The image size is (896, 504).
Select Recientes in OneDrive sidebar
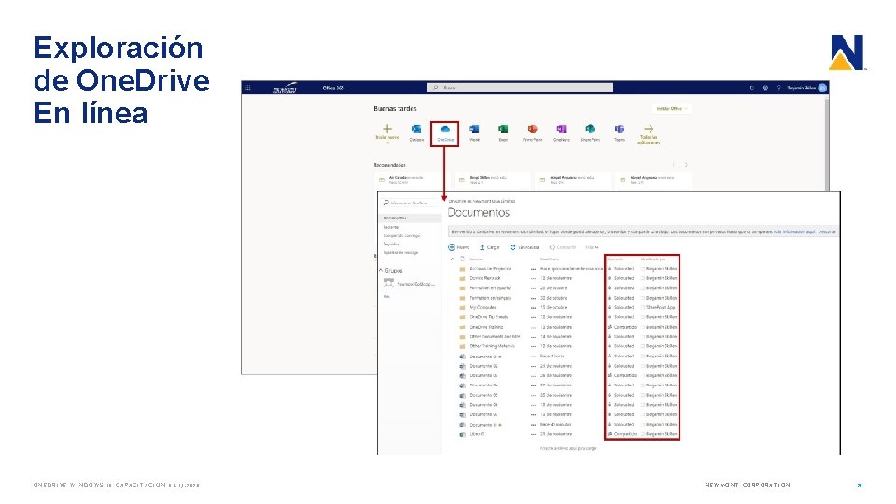tap(391, 227)
